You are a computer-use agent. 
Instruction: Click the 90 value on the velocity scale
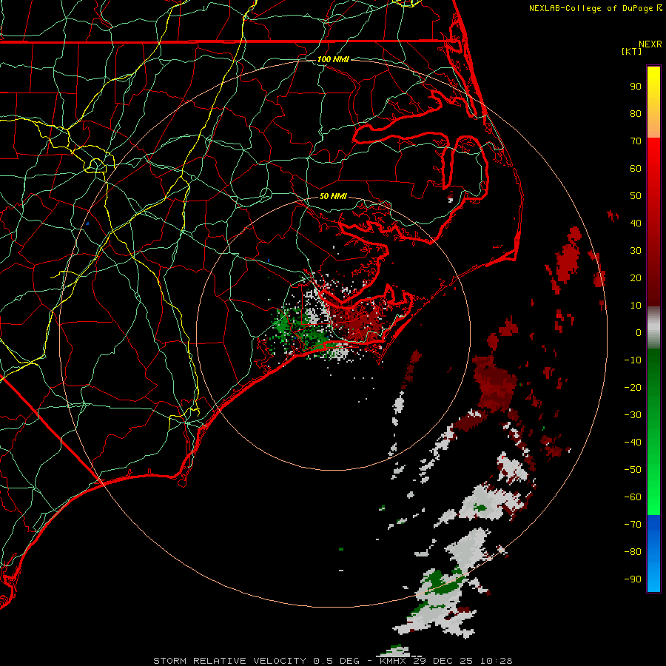pos(636,87)
